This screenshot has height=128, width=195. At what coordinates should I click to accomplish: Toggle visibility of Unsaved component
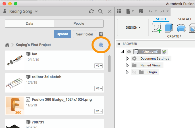click(129, 52)
